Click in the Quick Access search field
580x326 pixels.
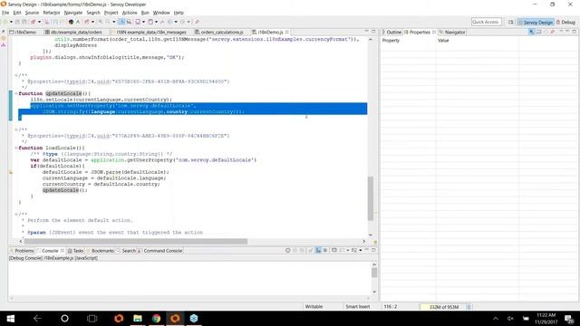[486, 22]
